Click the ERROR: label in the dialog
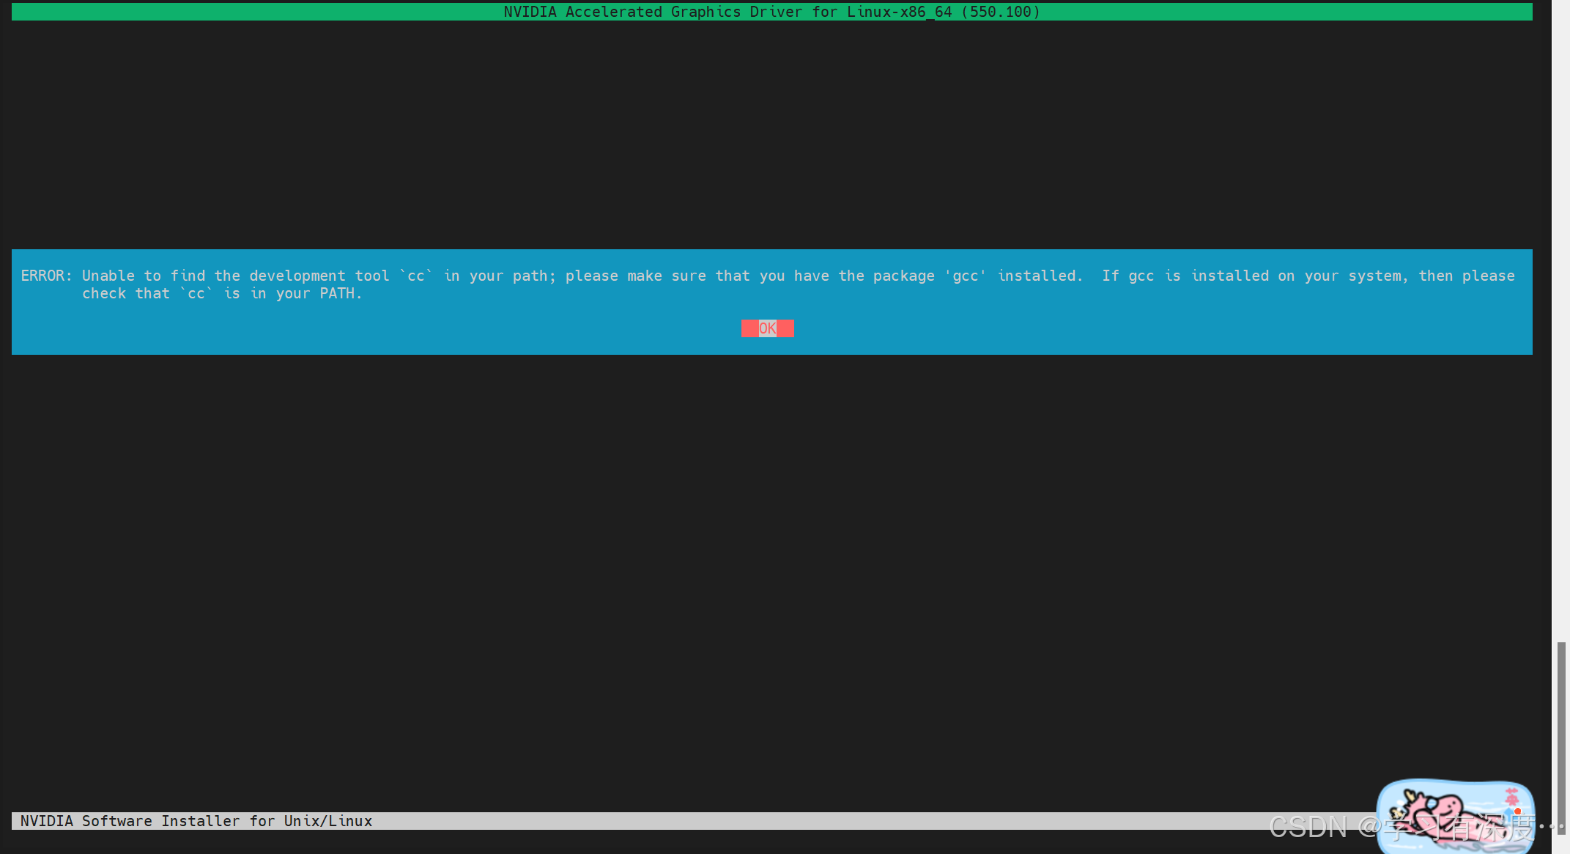This screenshot has width=1570, height=854. pos(47,276)
